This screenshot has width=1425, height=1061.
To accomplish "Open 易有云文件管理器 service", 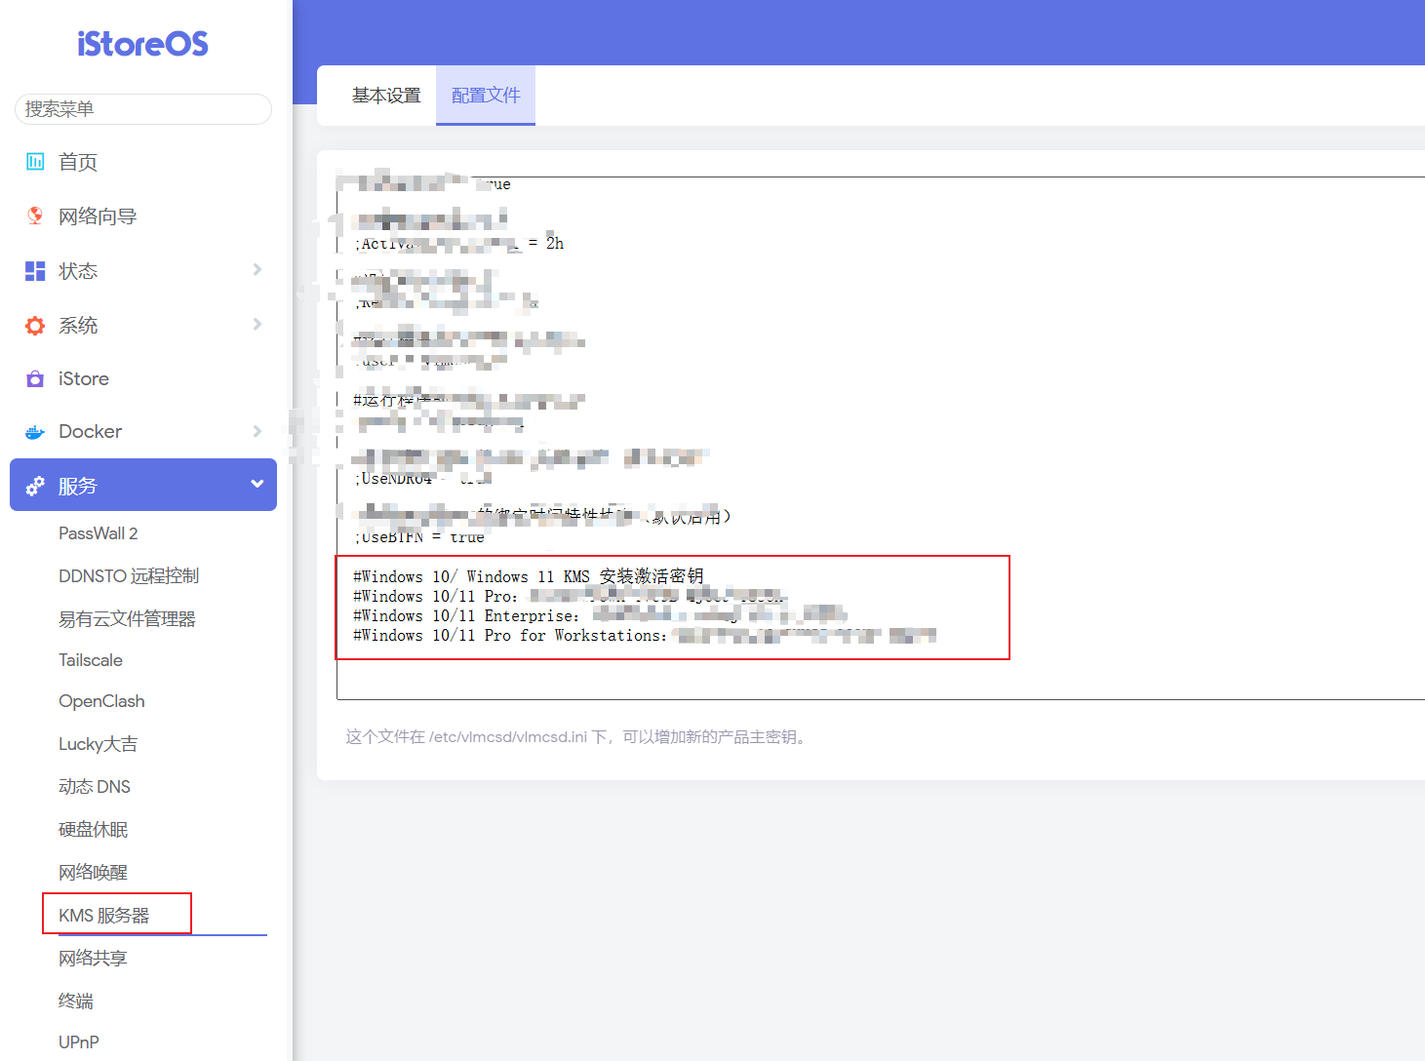I will tap(127, 619).
